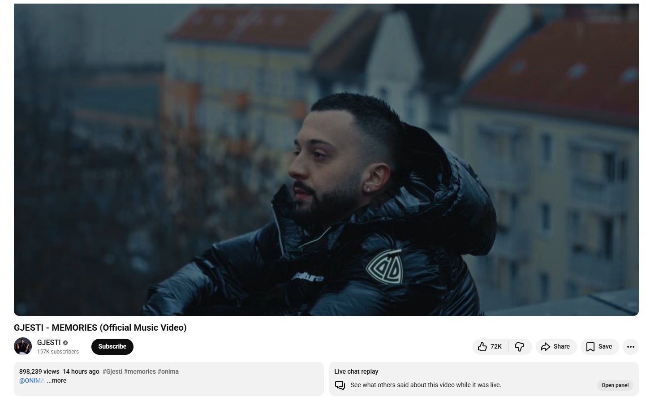646x401 pixels.
Task: Subscribe to the GJESTI channel
Action: coord(112,347)
